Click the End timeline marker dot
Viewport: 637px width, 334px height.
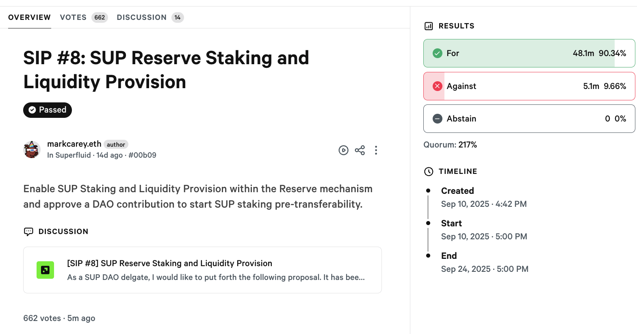(x=428, y=256)
